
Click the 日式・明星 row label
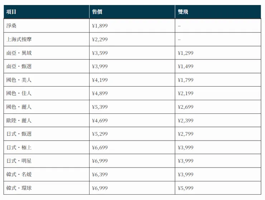pos(19,161)
